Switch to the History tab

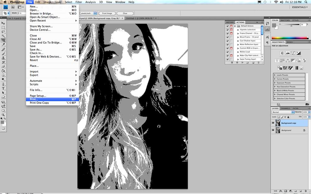click(230, 22)
